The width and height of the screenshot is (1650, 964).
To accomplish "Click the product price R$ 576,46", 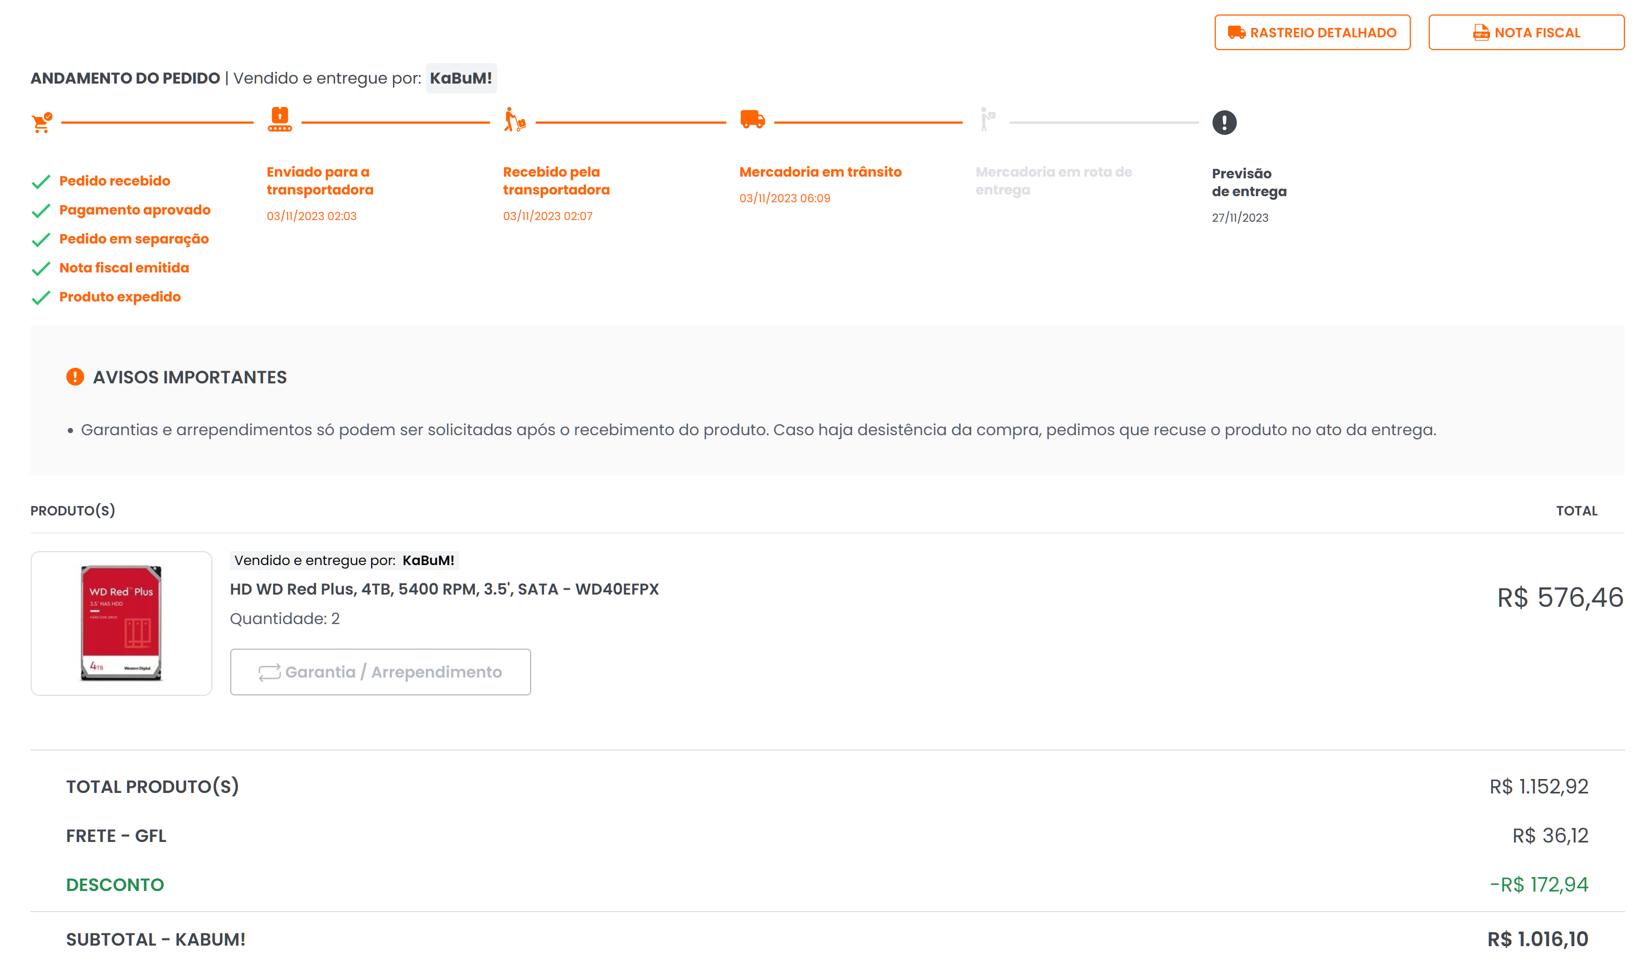I will 1560,597.
